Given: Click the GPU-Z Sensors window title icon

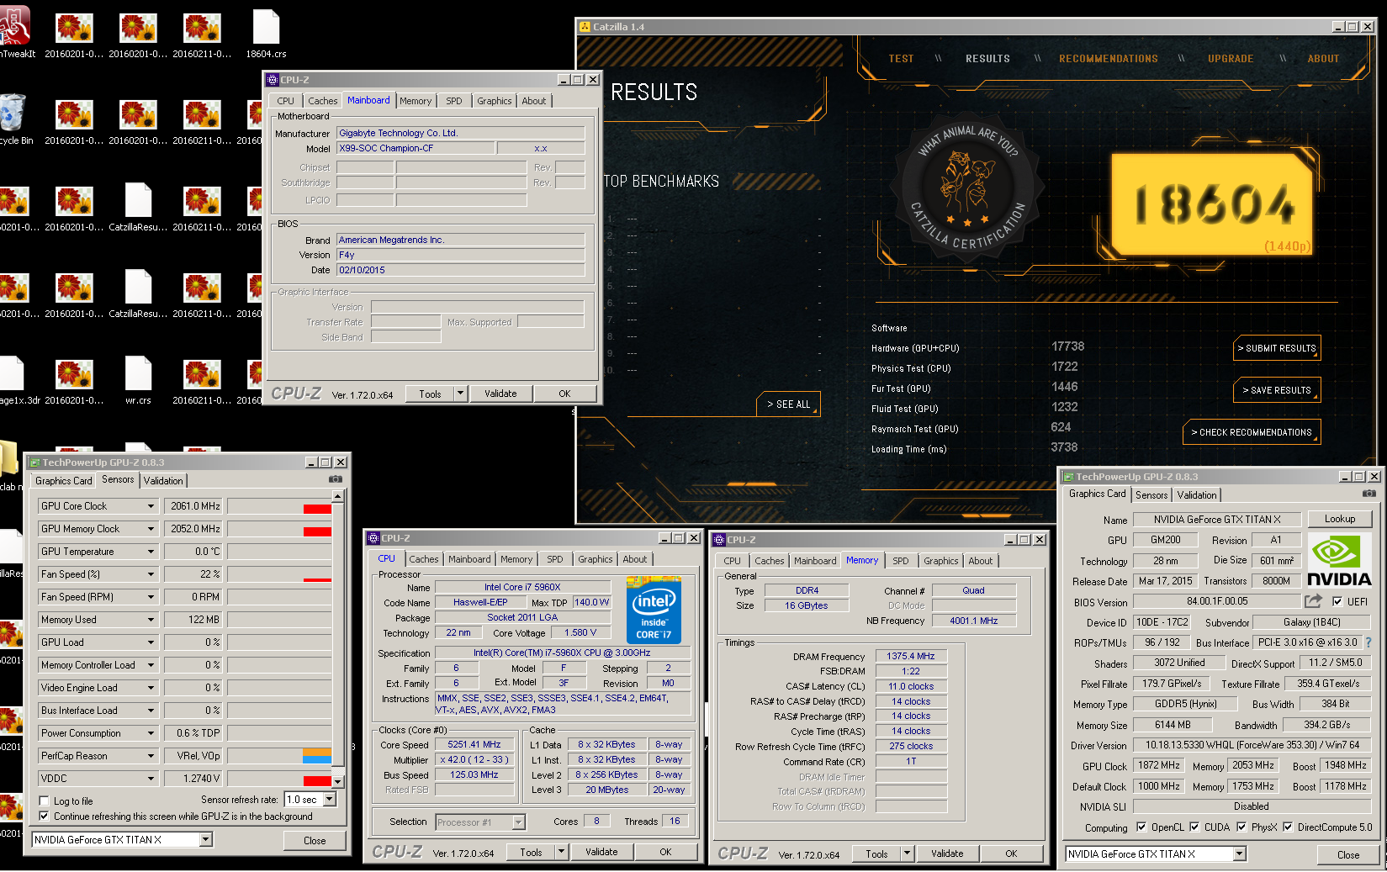Looking at the screenshot, I should click(x=34, y=462).
